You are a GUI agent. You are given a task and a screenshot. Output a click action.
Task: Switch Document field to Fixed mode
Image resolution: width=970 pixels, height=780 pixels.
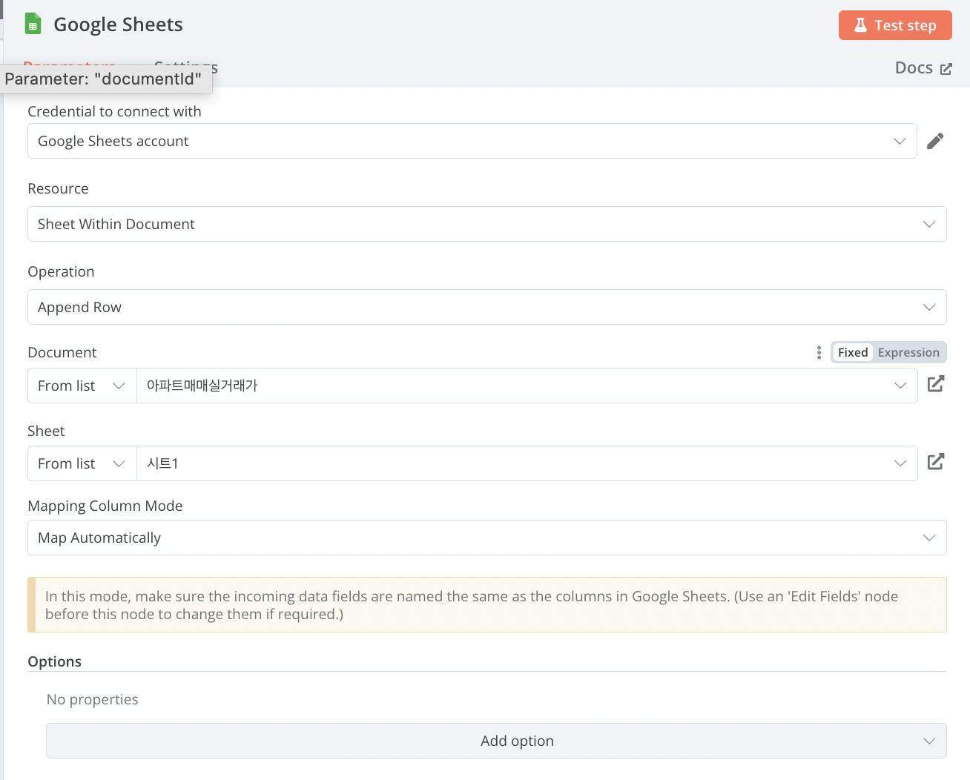point(852,353)
